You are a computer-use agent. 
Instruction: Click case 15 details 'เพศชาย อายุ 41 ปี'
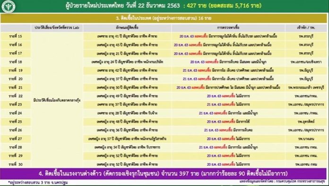pos(127,36)
